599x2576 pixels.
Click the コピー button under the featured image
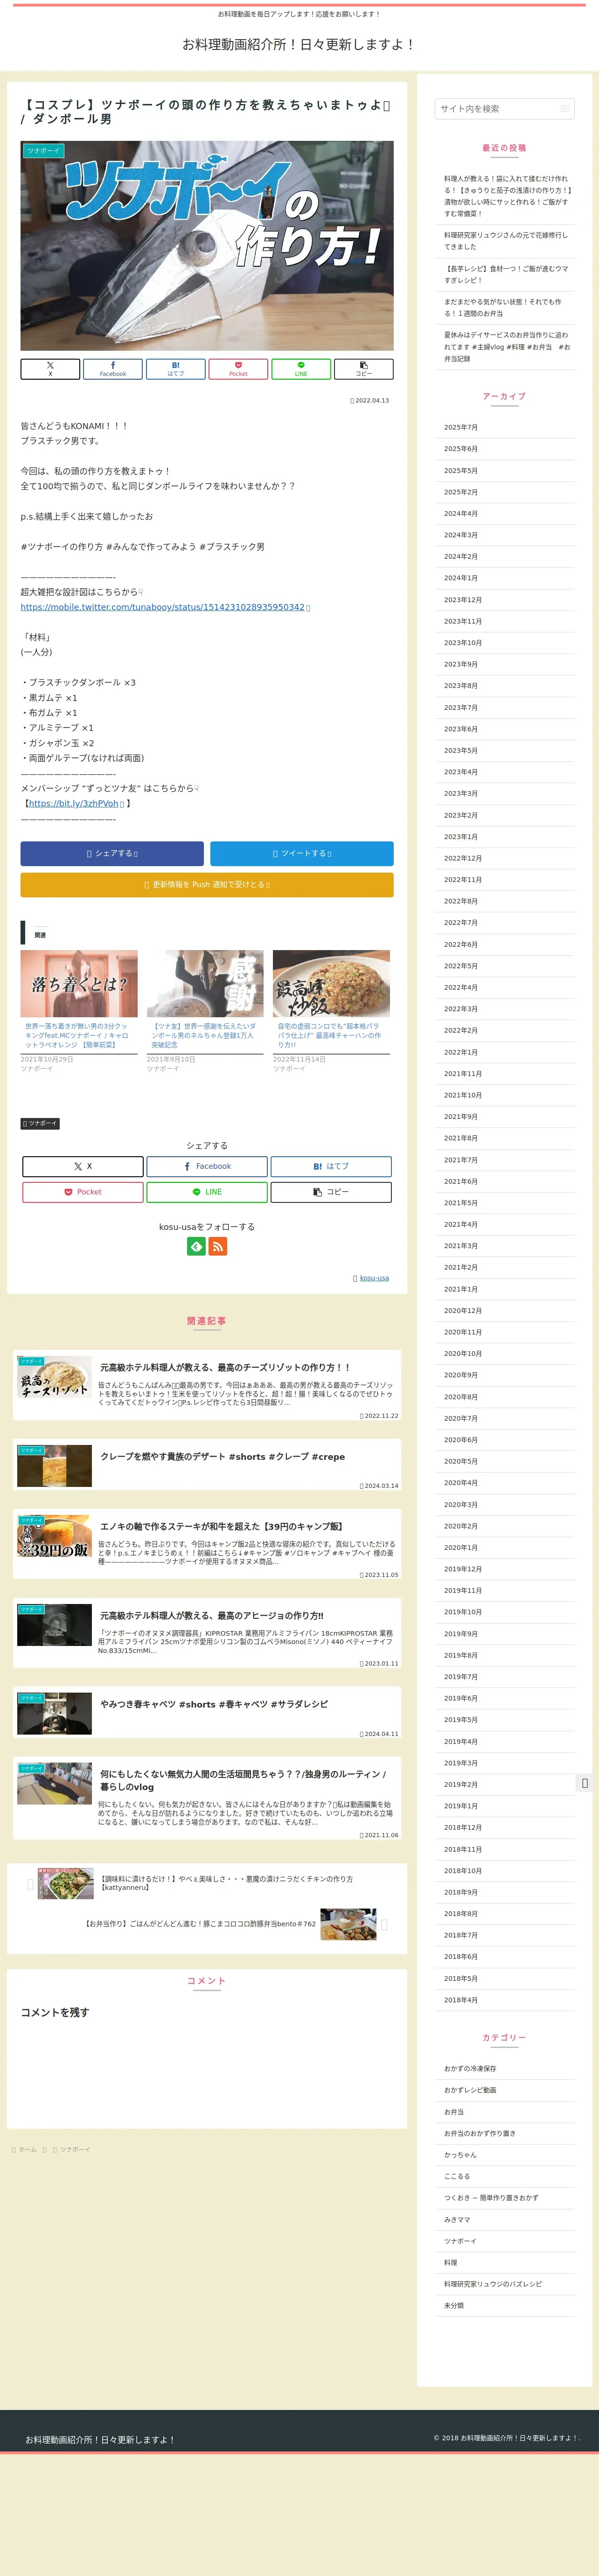click(363, 369)
